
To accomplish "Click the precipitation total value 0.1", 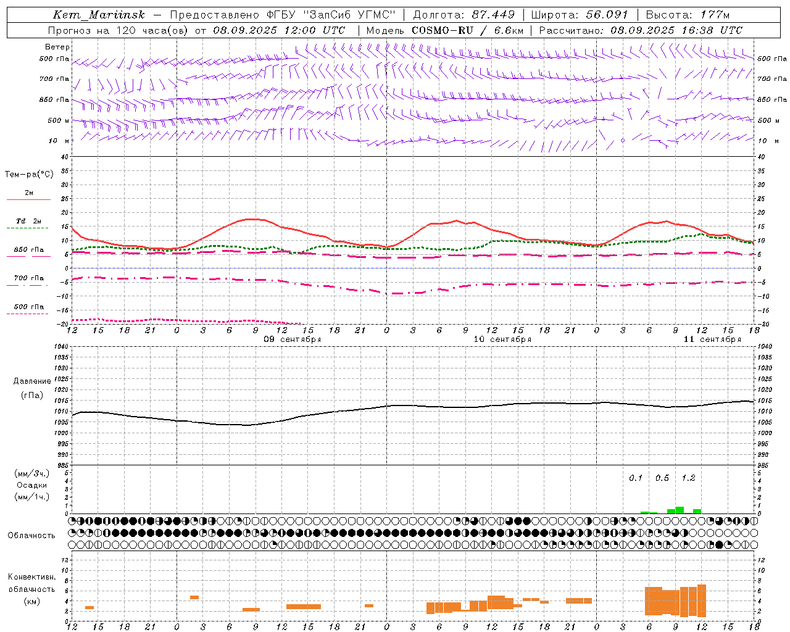I will [x=636, y=478].
